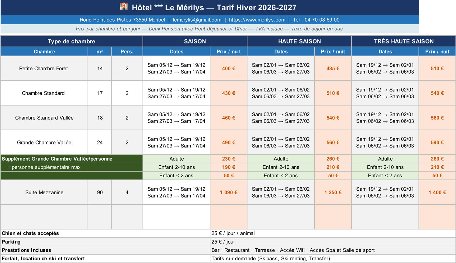Screen dimensions: 456x263
Task: Open the https://www.merilys.com website link
Action: tap(257, 20)
